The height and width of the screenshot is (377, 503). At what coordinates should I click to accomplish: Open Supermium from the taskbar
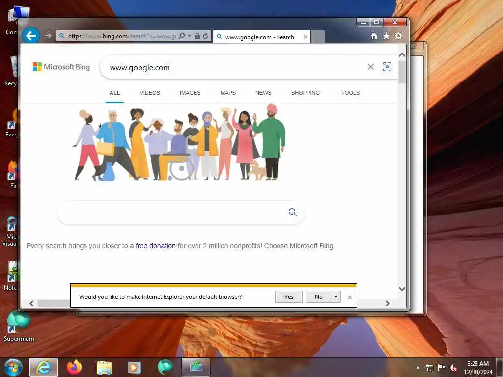pyautogui.click(x=165, y=367)
